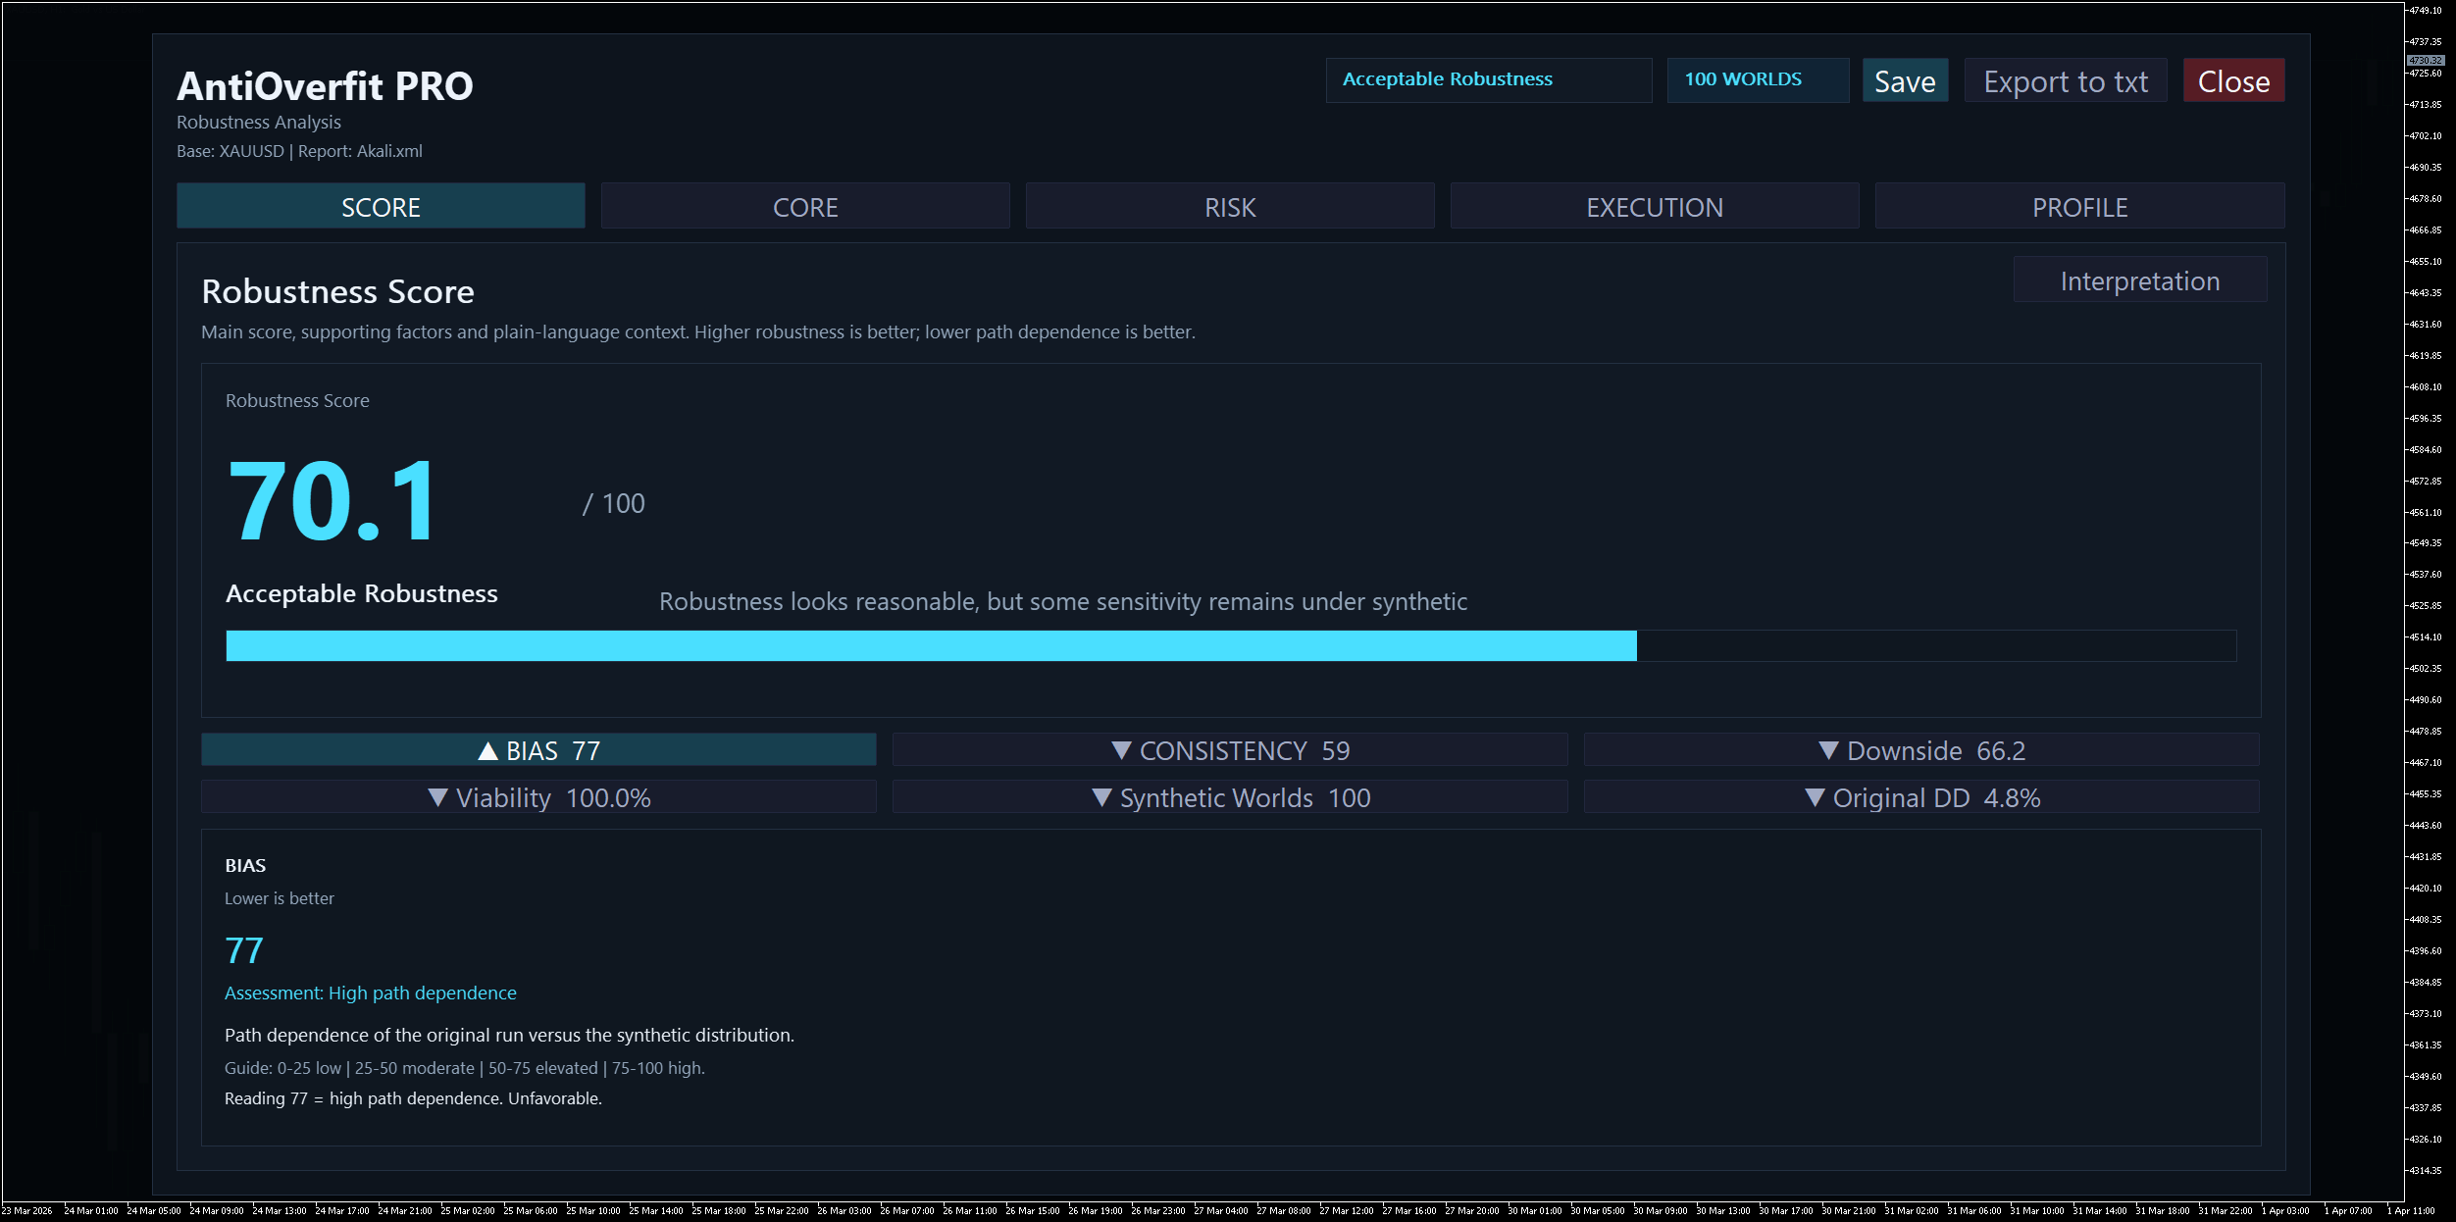Collapse the BIAS 77 factor panel
Screen dimensions: 2456x1222
coord(538,750)
